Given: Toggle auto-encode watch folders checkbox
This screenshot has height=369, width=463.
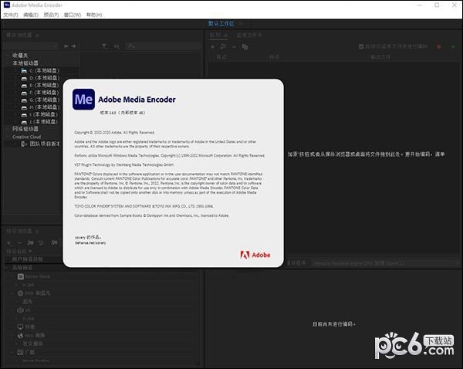Looking at the screenshot, I should pyautogui.click(x=361, y=46).
